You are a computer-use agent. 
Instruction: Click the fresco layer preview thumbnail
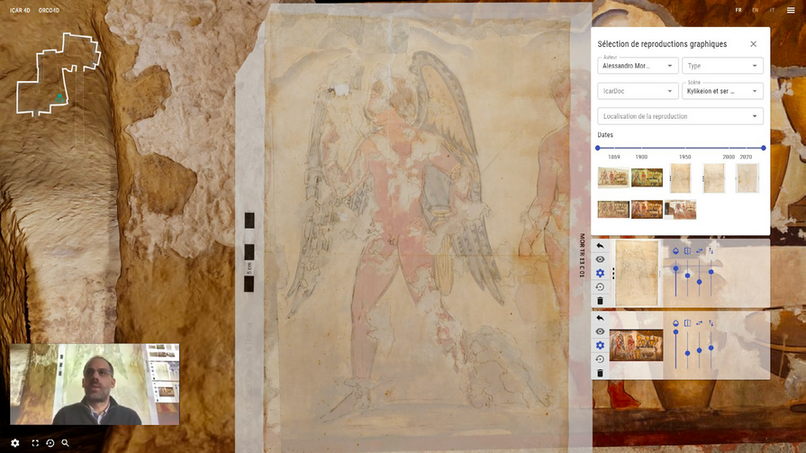pos(637,345)
